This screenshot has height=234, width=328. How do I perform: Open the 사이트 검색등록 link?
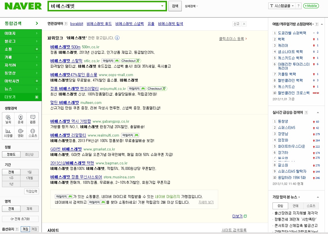234,230
